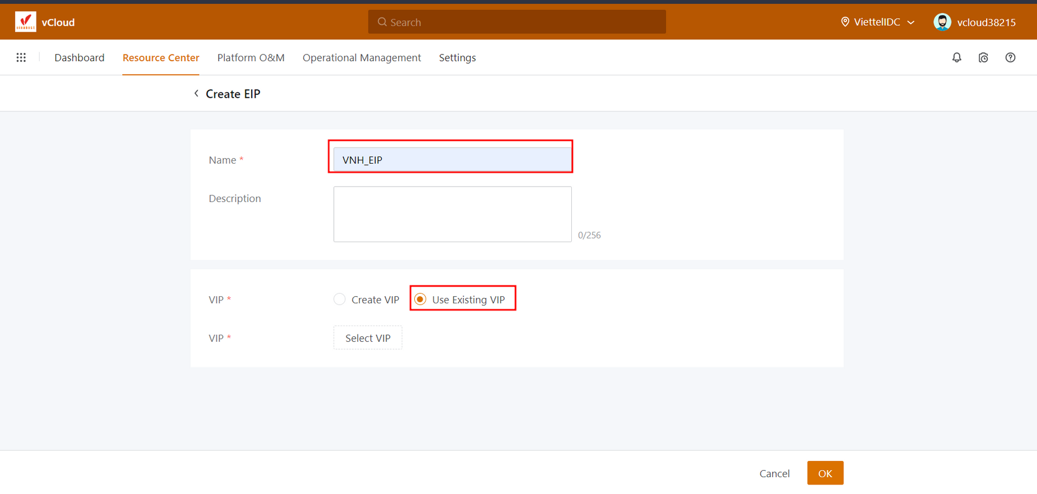This screenshot has width=1037, height=494.
Task: Click the Select VIP button
Action: 367,338
